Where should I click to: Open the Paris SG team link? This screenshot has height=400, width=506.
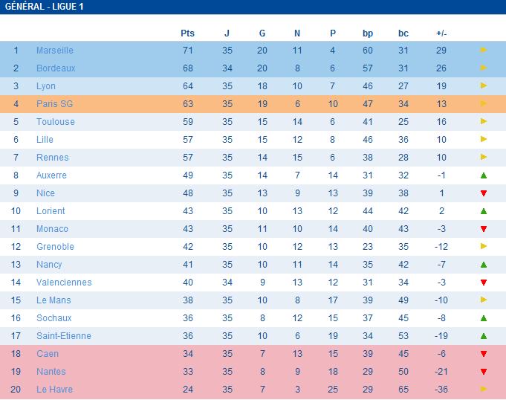coord(55,104)
